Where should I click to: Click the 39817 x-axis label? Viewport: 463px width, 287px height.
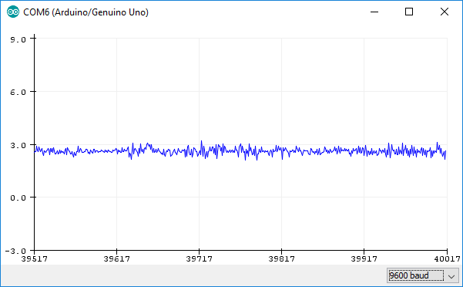(x=281, y=258)
